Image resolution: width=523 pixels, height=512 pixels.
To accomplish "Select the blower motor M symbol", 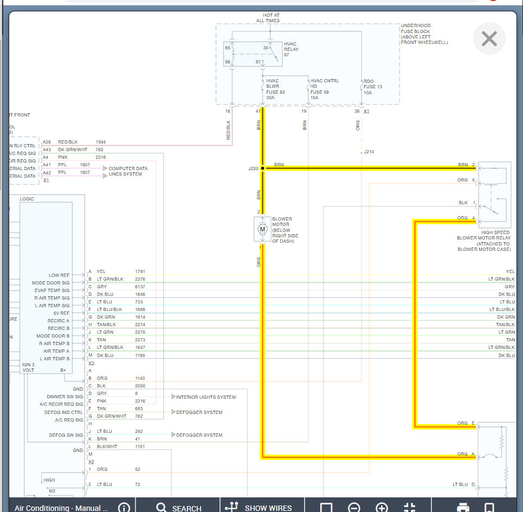I will 262,229.
